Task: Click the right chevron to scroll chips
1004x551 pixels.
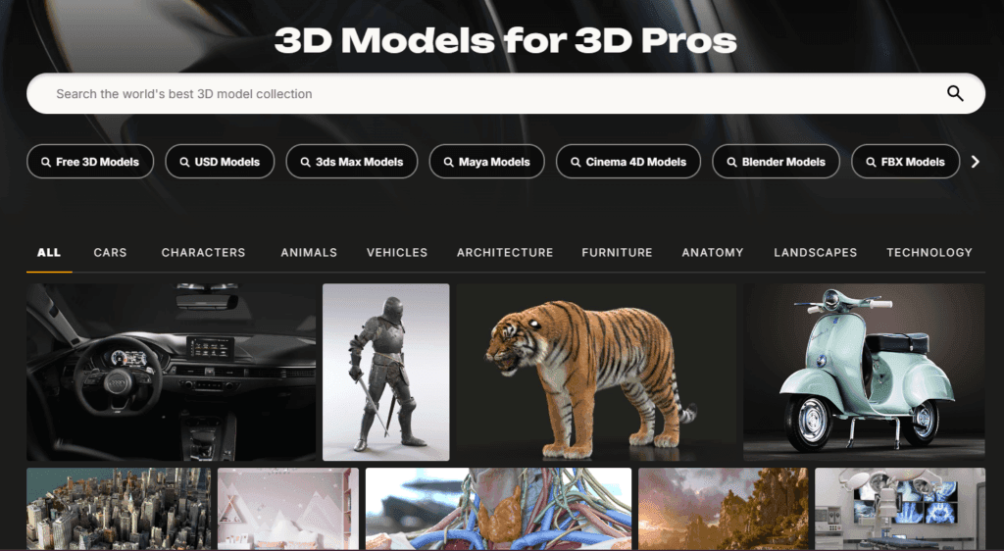Action: pyautogui.click(x=975, y=162)
